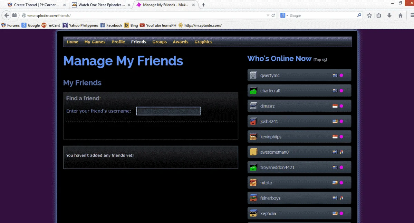Open the downloads arrow icon
The image size is (414, 223).
[389, 16]
